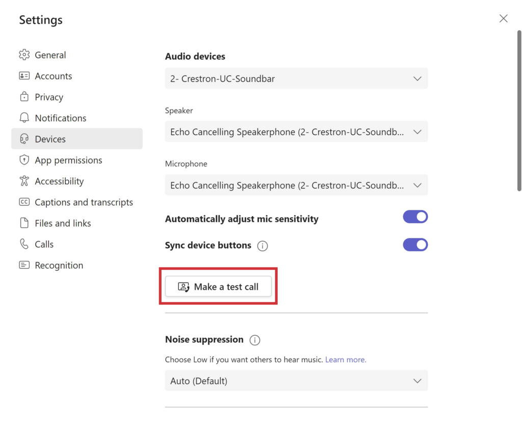Go to Accounts settings

pos(77,76)
